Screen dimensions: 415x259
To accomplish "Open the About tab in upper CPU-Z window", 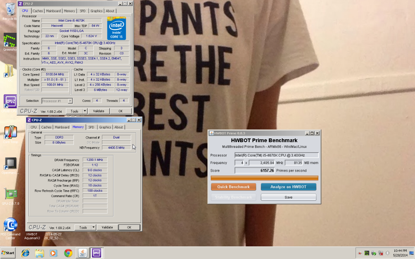I will 110,11.
